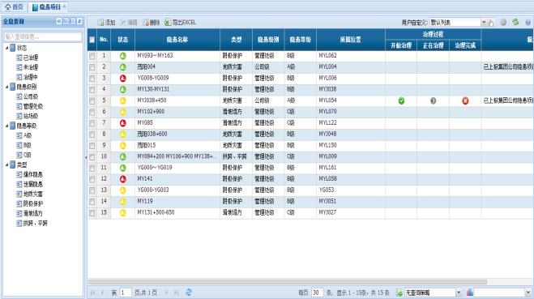Click the home icon on 首页 tab
Viewport: 534px width, 299px height.
8,6
